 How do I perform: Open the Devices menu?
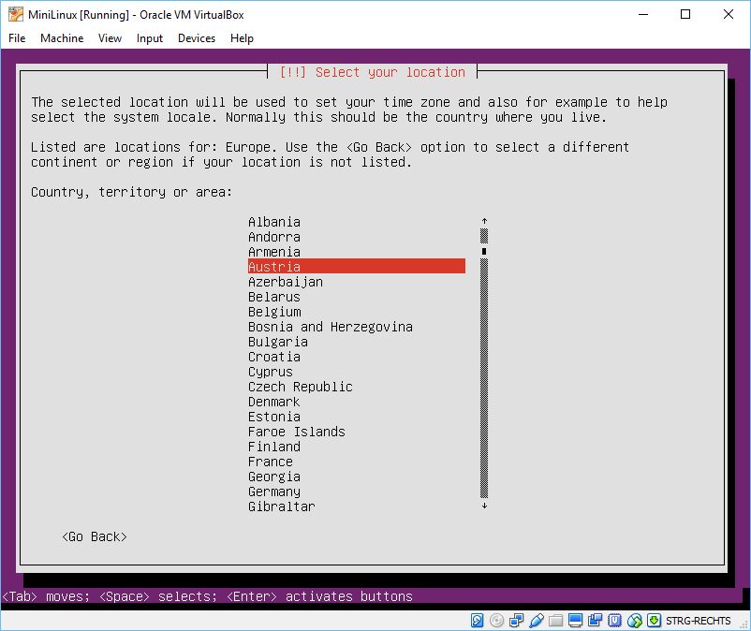(x=196, y=38)
